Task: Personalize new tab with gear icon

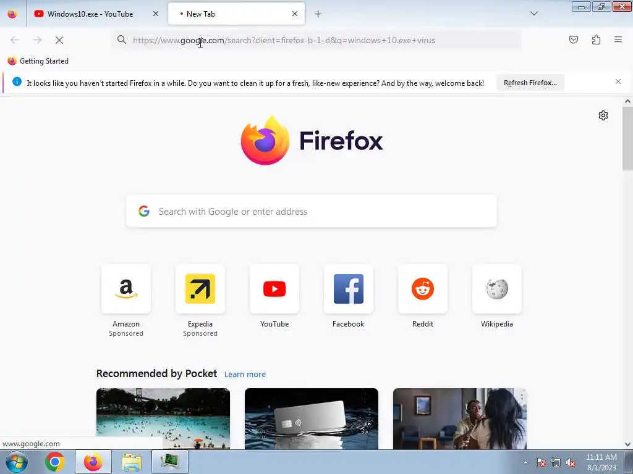Action: [x=603, y=115]
